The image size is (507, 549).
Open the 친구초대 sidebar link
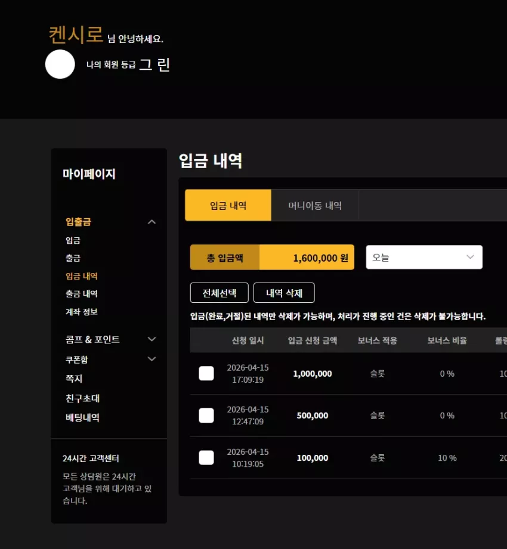83,398
